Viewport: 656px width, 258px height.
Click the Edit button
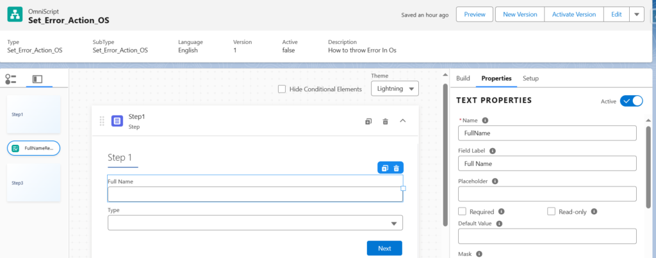(616, 14)
